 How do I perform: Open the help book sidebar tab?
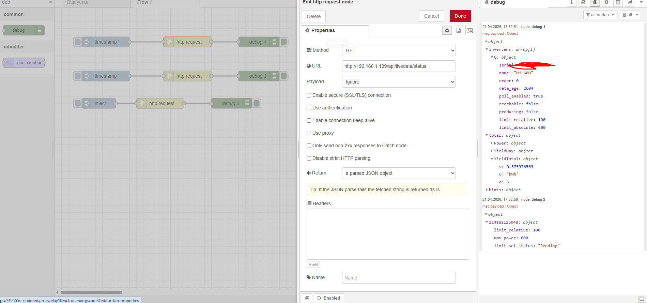[583, 3]
